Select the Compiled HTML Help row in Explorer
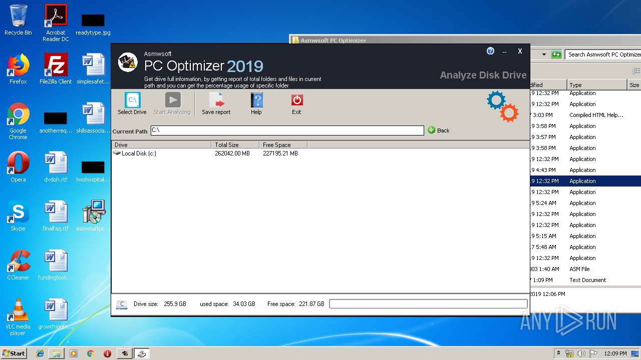The width and height of the screenshot is (641, 360). click(x=585, y=115)
